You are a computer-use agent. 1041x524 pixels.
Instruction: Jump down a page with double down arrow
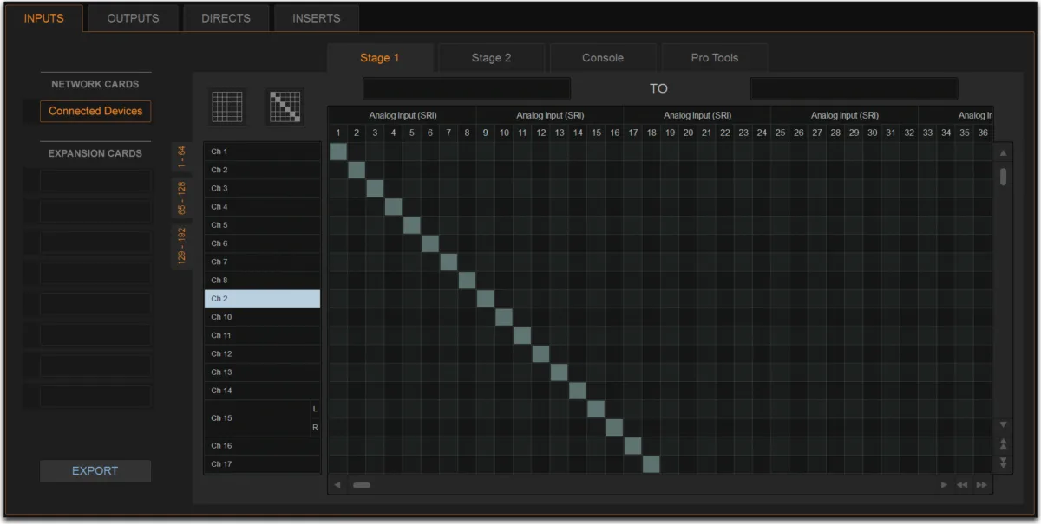tap(1004, 463)
